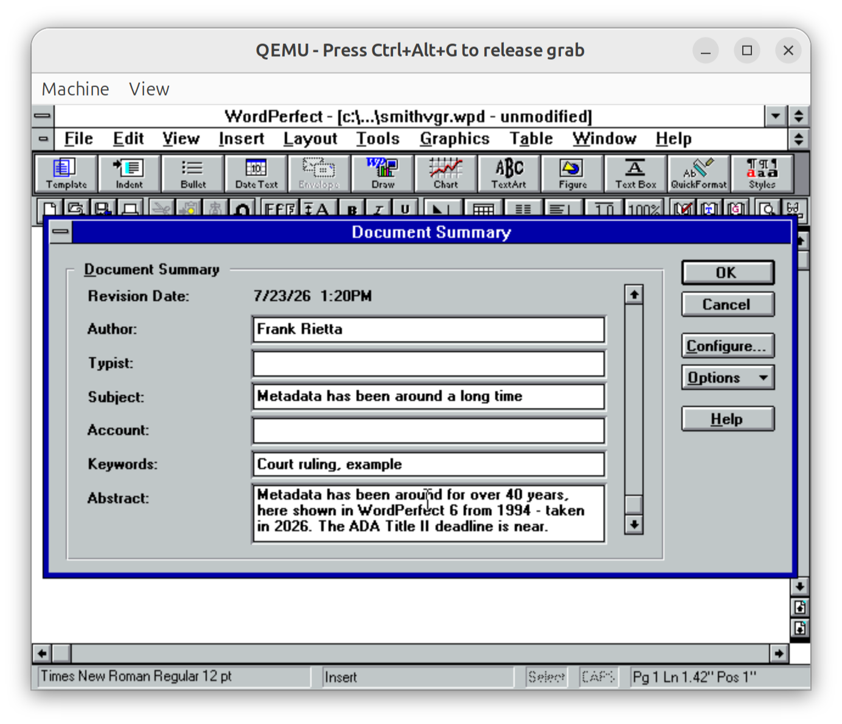Open the File menu

click(x=78, y=139)
